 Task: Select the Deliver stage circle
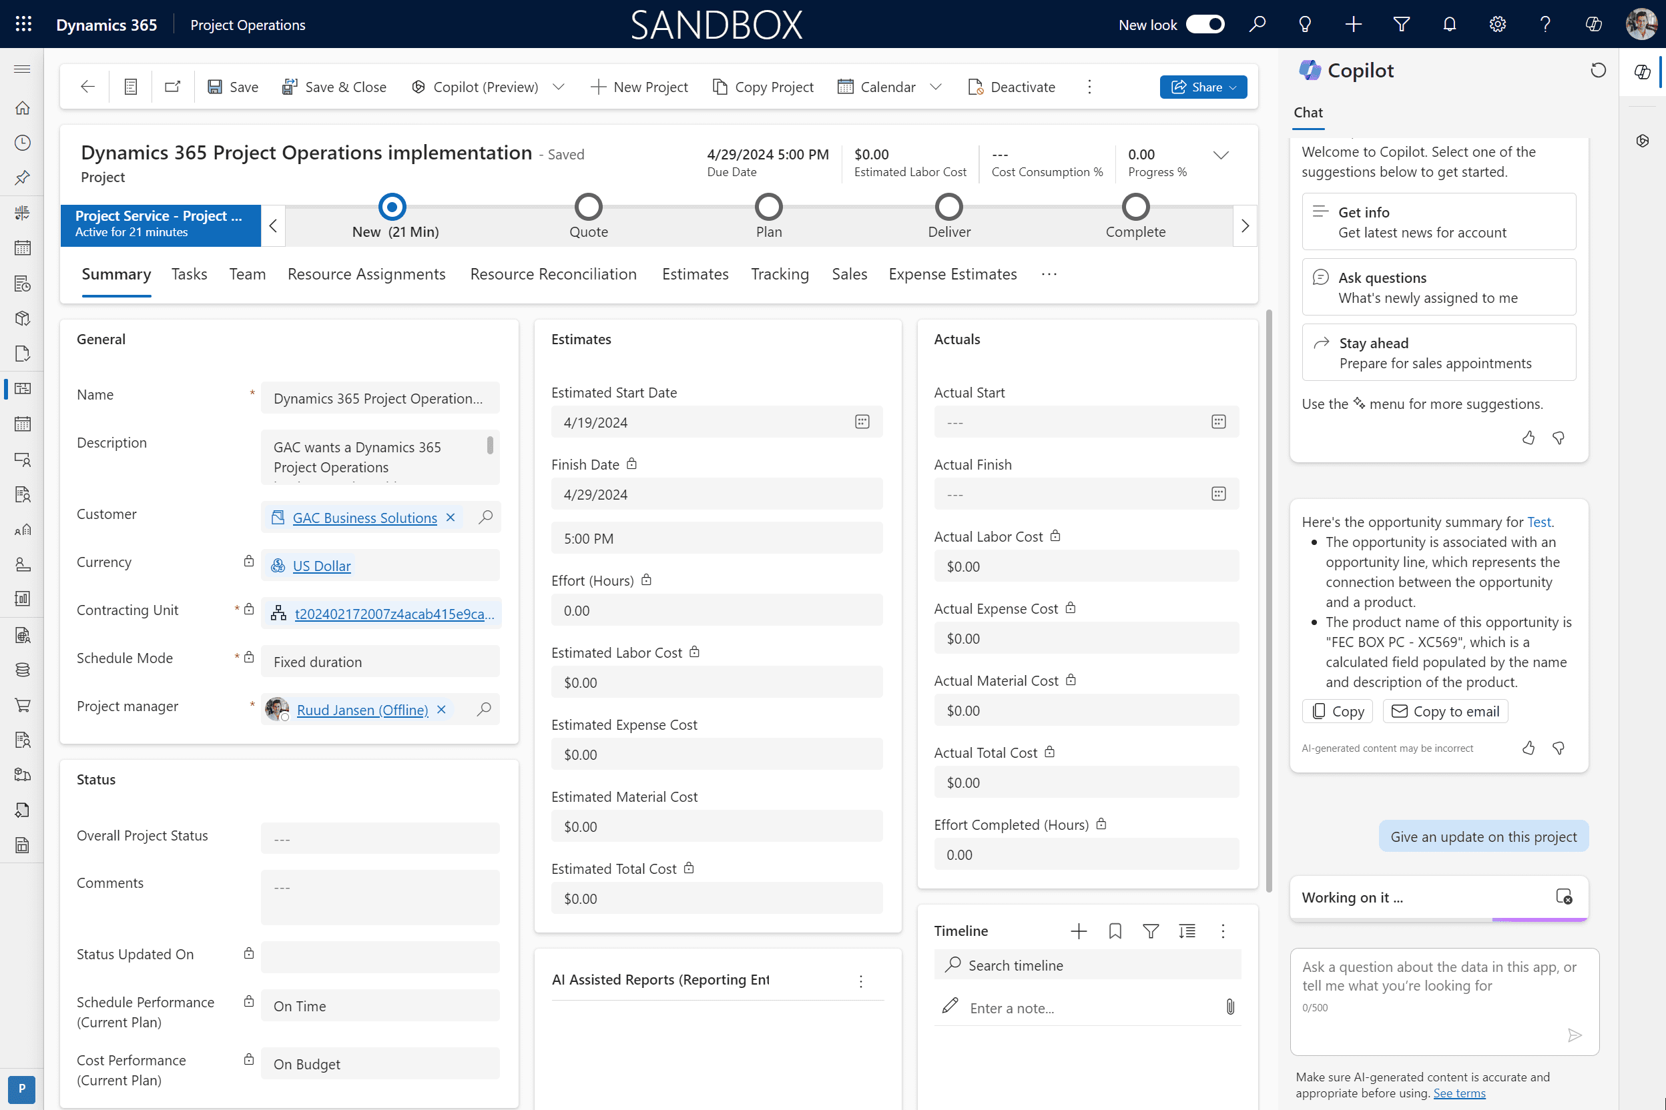949,207
